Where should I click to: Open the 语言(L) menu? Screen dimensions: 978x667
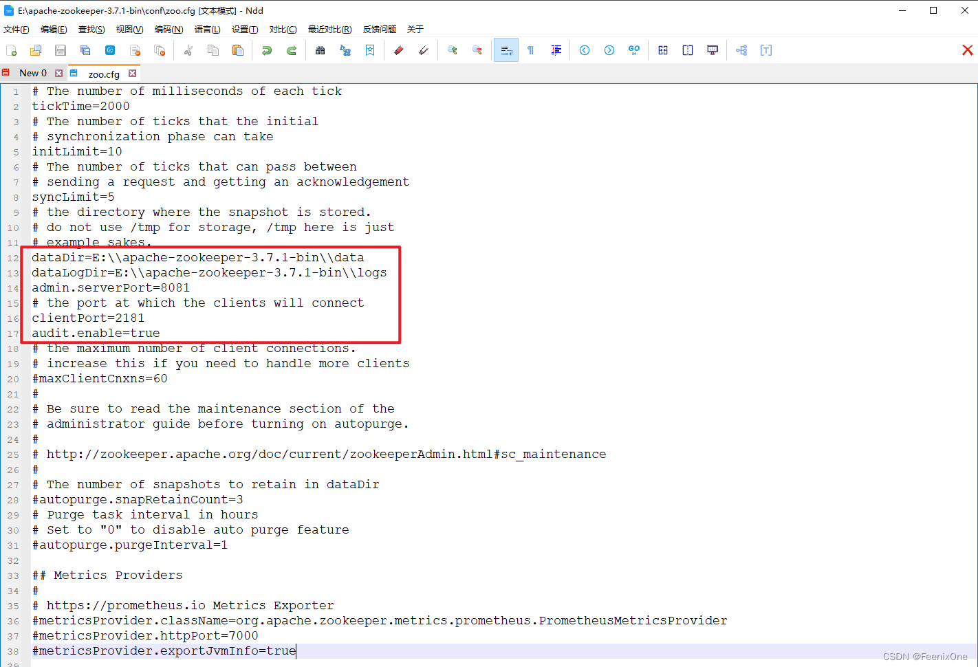click(x=207, y=30)
